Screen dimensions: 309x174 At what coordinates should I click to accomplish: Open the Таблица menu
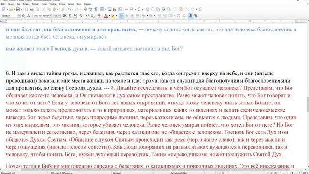(53, 4)
